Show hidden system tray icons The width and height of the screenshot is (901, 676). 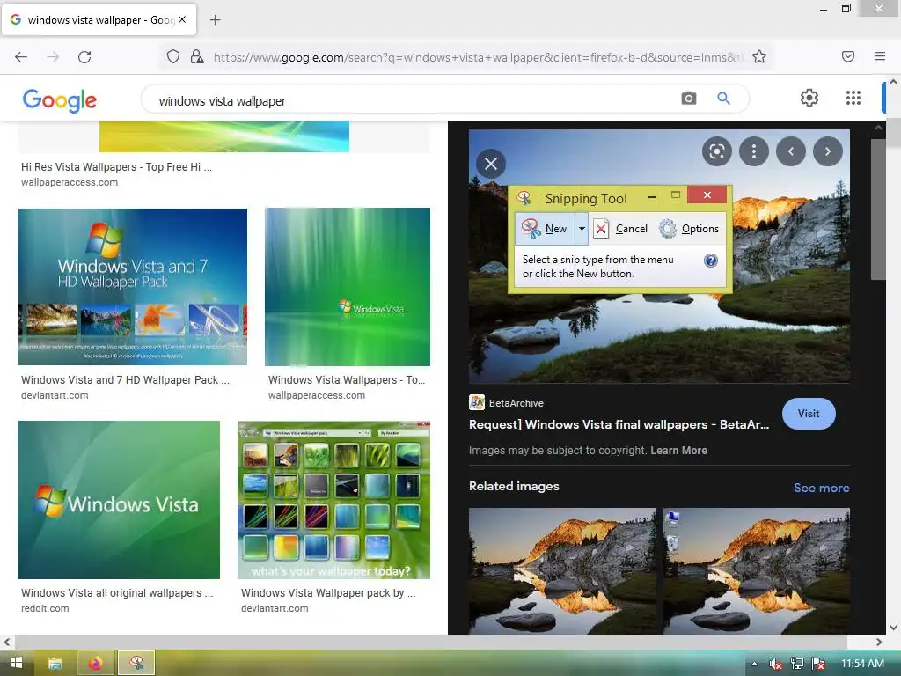754,664
